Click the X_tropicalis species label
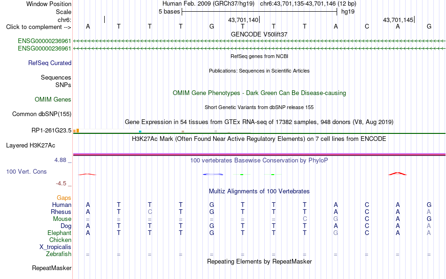The height and width of the screenshot is (279, 446). coord(55,247)
